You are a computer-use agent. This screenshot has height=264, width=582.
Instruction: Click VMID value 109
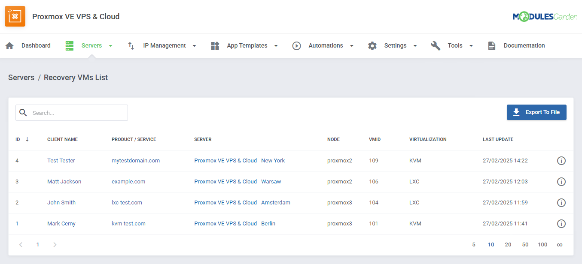click(x=374, y=161)
